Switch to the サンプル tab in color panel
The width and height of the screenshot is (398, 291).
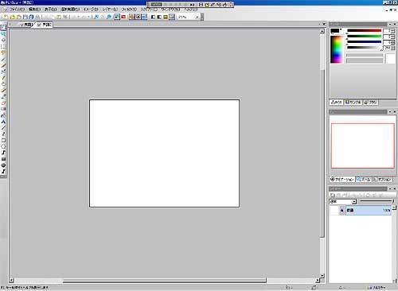353,103
